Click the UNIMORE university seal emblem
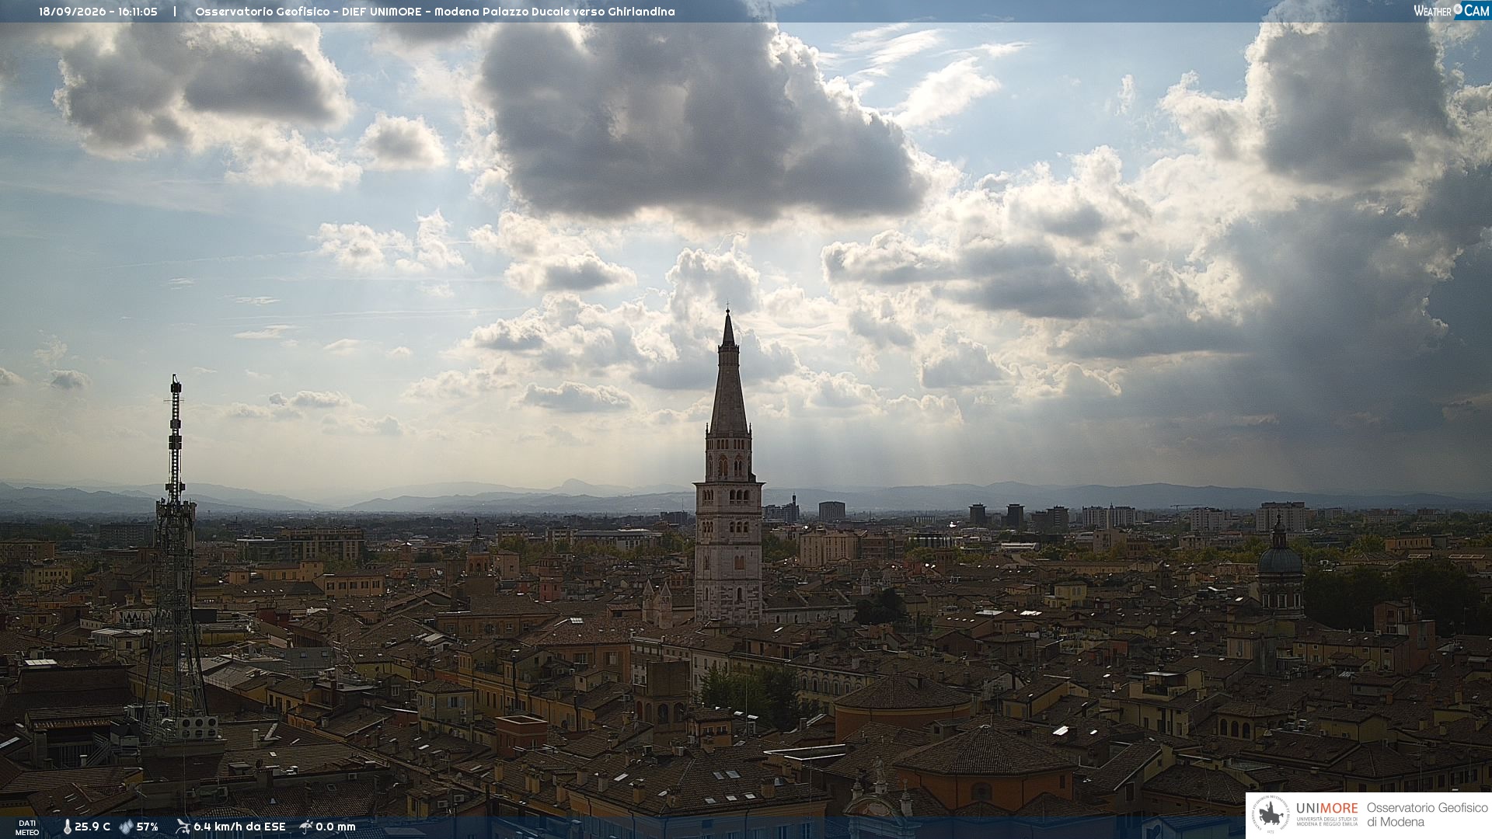Viewport: 1492px width, 839px height. (1271, 815)
